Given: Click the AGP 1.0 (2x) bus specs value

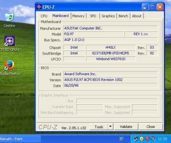Looking at the screenshot, I should (110, 40).
